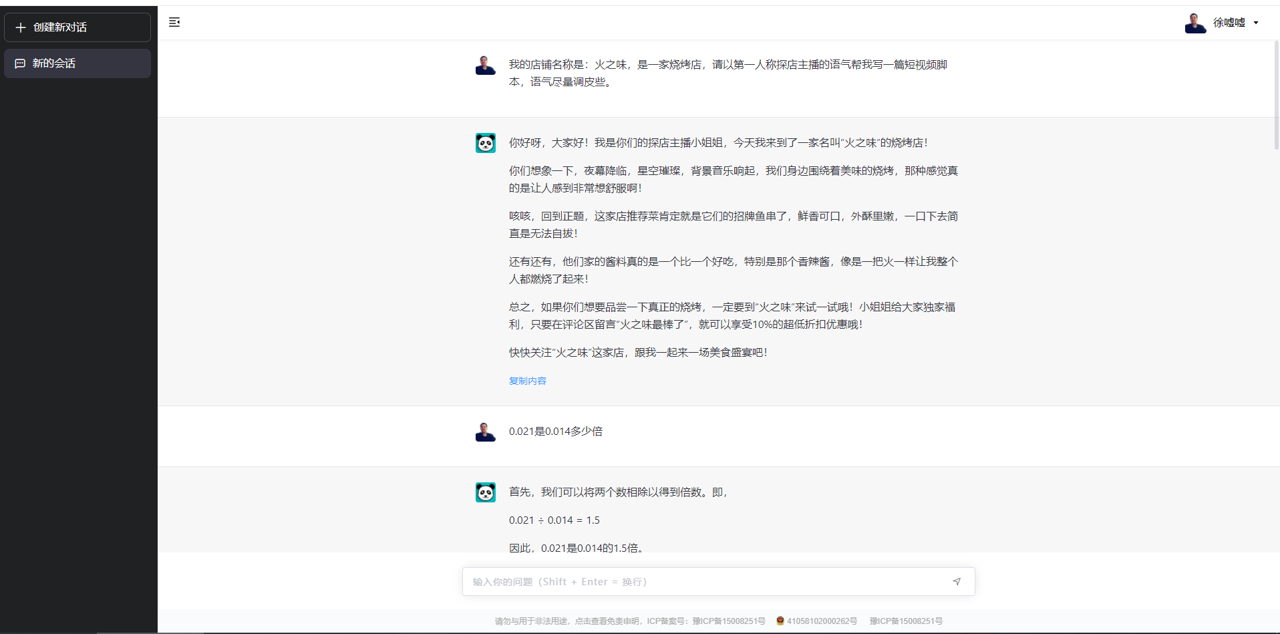Collapse the sidebar with the menu icon
Image resolution: width=1280 pixels, height=634 pixels.
pyautogui.click(x=174, y=22)
